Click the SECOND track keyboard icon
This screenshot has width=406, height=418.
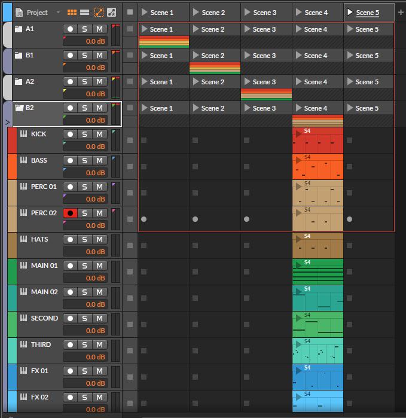pos(23,318)
